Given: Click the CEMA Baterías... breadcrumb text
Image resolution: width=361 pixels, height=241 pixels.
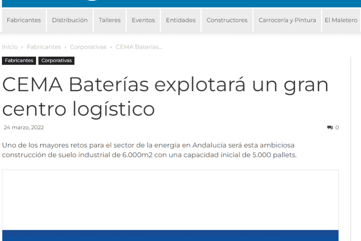Looking at the screenshot, I should click(x=139, y=47).
